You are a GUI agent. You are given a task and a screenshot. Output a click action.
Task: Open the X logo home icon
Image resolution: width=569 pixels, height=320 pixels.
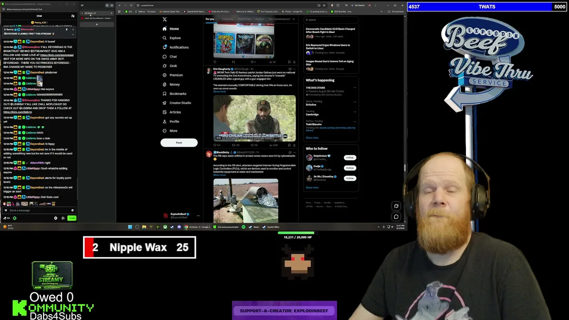point(164,20)
